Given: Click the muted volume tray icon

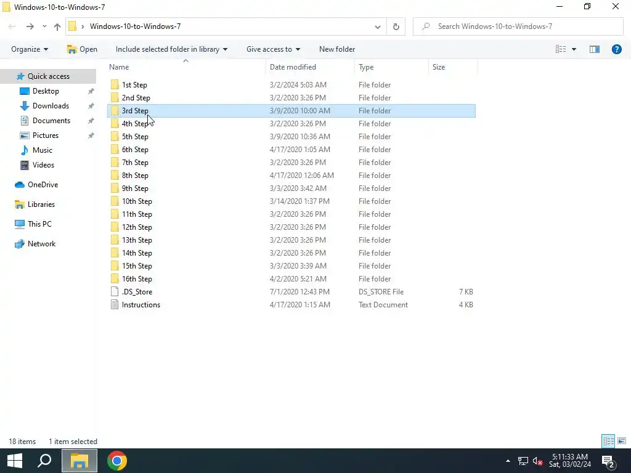Looking at the screenshot, I should (x=537, y=461).
